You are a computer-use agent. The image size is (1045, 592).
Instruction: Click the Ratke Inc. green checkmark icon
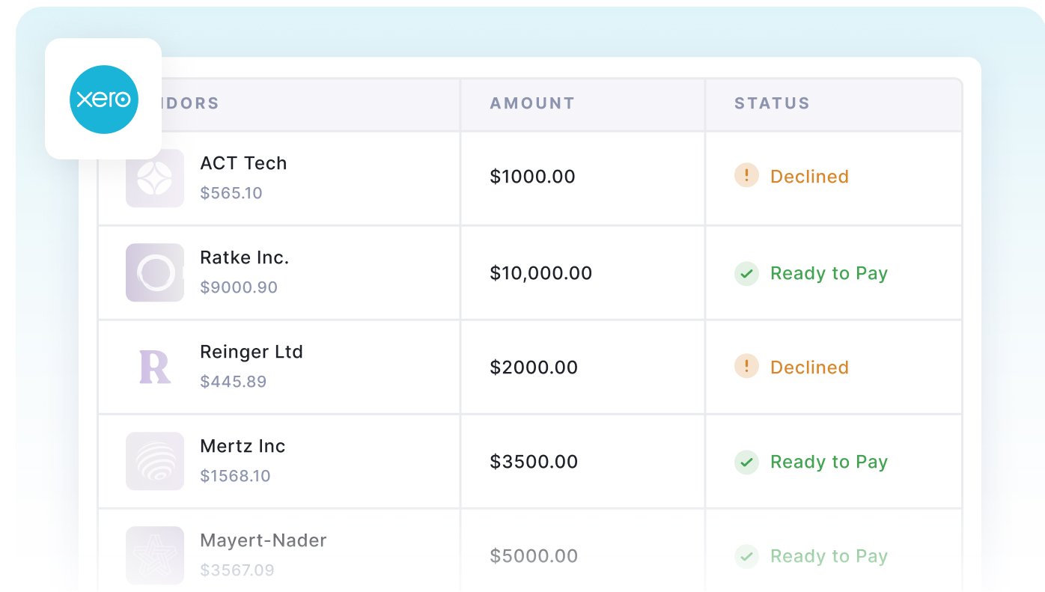point(746,273)
